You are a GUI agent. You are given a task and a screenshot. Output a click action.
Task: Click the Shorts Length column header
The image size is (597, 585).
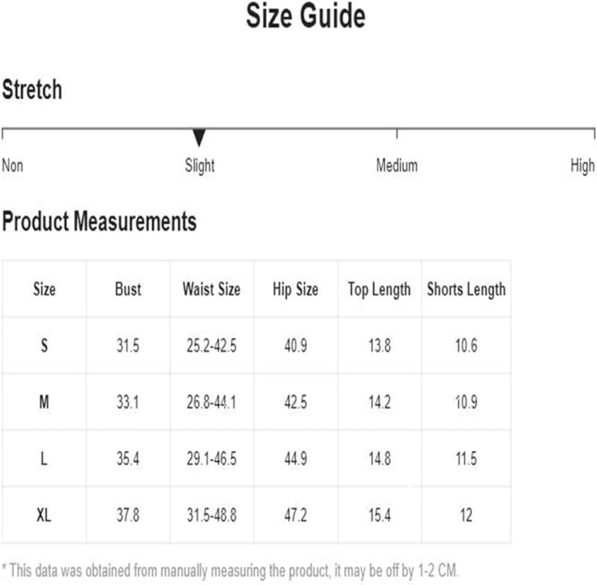(x=467, y=290)
